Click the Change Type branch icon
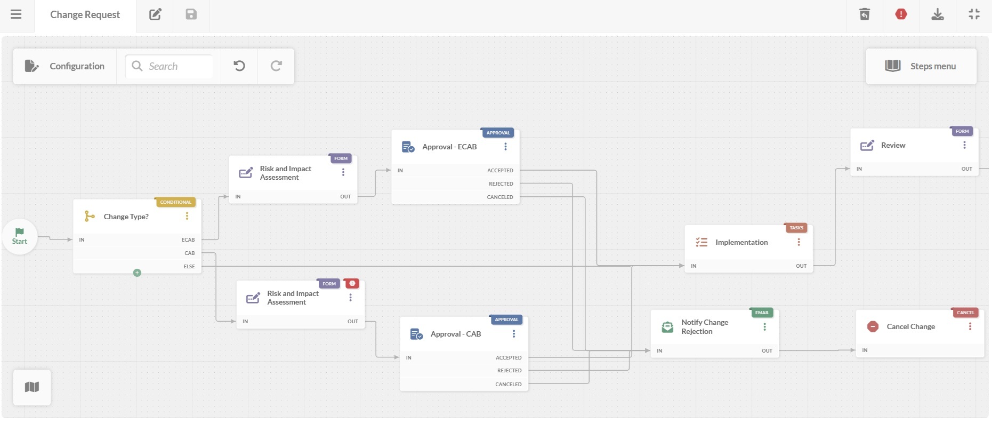Screen dimensions: 992x423 coord(90,216)
